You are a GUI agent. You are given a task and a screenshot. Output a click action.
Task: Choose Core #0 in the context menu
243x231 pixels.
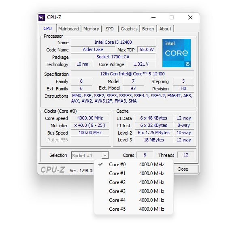click(x=133, y=165)
